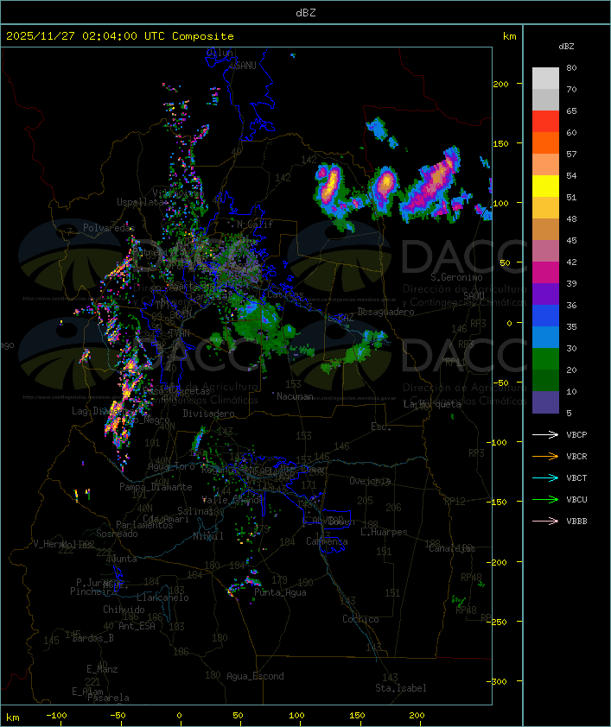The height and width of the screenshot is (727, 611).
Task: Click the Canalejas map label
Action: coord(452,548)
